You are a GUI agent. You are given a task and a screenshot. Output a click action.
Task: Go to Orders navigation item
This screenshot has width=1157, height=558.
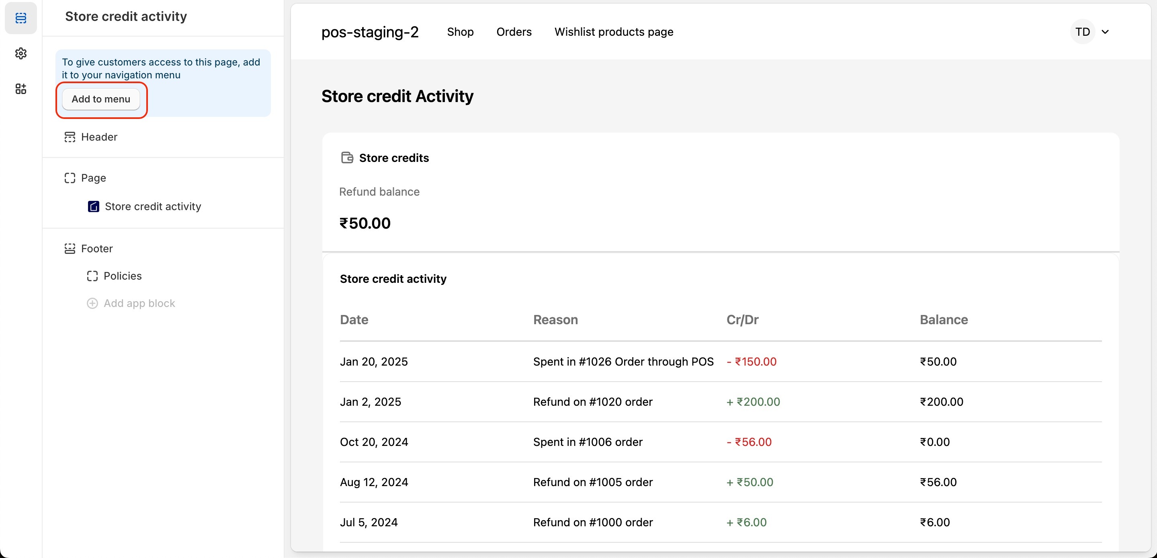(514, 32)
